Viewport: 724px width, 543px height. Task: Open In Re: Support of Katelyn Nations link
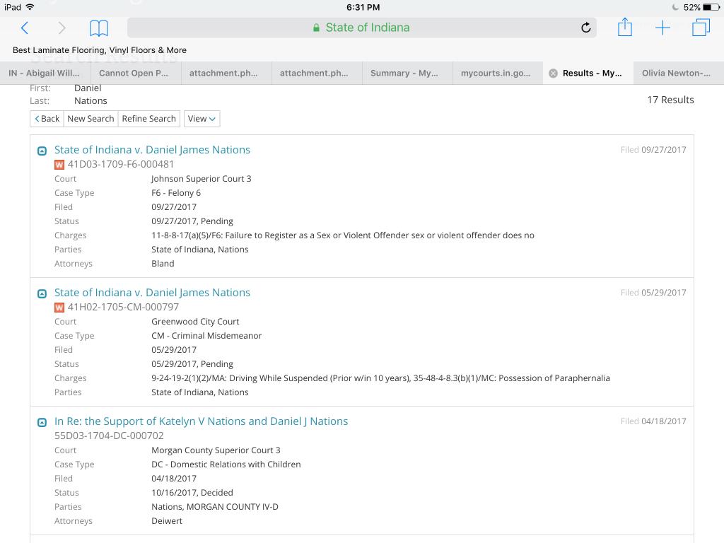click(x=201, y=421)
